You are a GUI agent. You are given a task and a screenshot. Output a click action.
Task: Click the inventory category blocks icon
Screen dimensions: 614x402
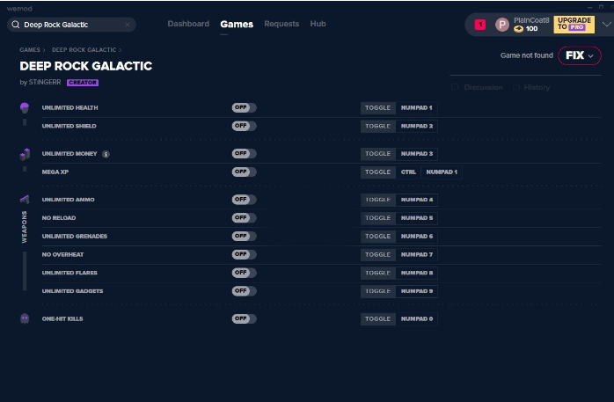coord(25,154)
